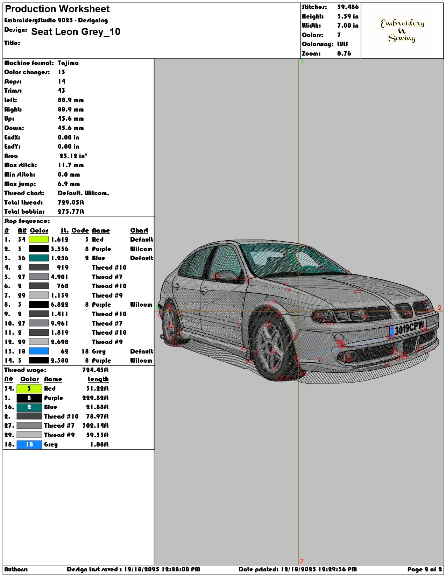This screenshot has width=446, height=577.
Task: Click the Max jump value '6.9 mm'
Action: click(x=69, y=184)
